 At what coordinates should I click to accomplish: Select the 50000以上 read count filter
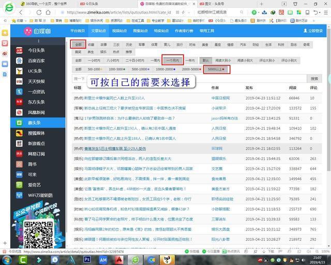[215, 69]
